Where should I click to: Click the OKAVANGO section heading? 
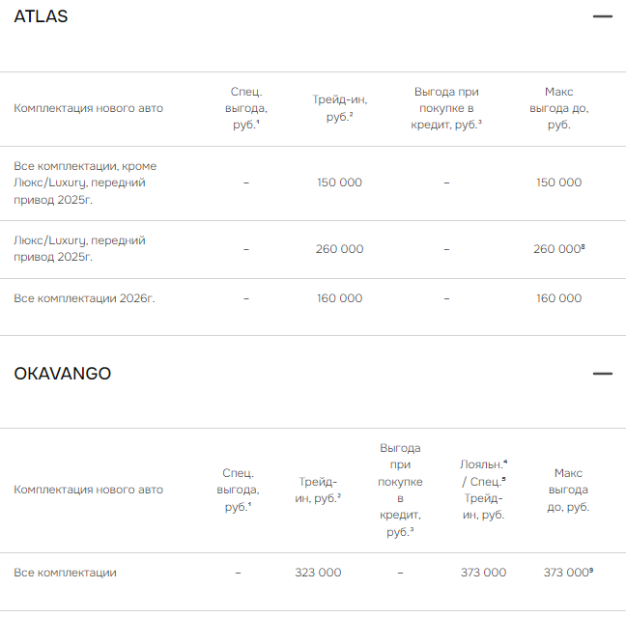click(62, 374)
